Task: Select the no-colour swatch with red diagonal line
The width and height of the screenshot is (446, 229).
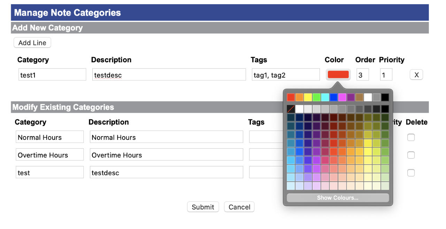Action: [x=291, y=109]
